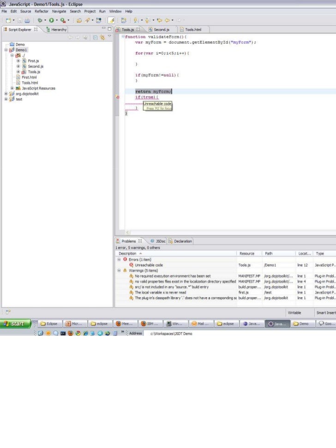This screenshot has width=336, height=448.
Task: Collapse the Errors (1 item) group
Action: (x=119, y=260)
